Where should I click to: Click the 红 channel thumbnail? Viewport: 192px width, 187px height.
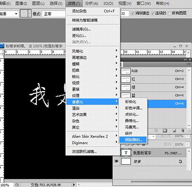(x=126, y=79)
